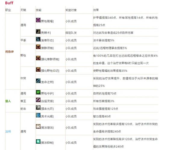The image size is (175, 150).
Task: Open the [生命之树] skill link
Action: (x=47, y=82)
